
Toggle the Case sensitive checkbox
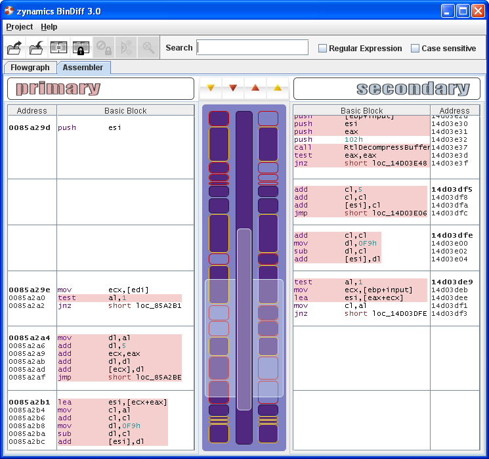tap(415, 49)
